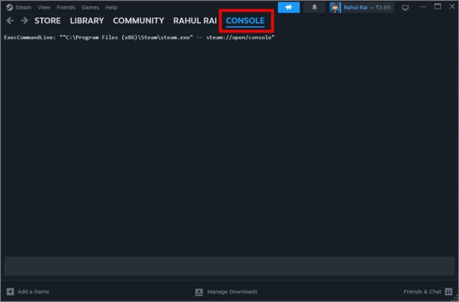Open the RAHUL RAI profile tab
The width and height of the screenshot is (459, 302).
pyautogui.click(x=195, y=21)
